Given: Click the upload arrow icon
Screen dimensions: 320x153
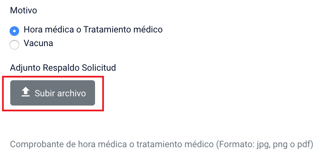Looking at the screenshot, I should pyautogui.click(x=26, y=92).
